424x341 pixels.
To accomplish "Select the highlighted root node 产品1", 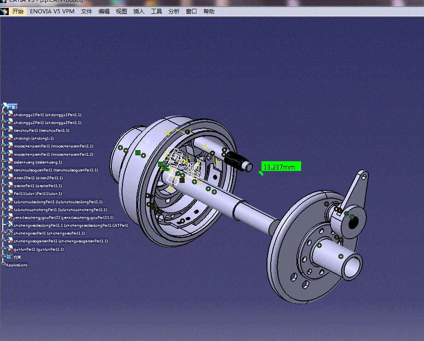I will (x=12, y=106).
